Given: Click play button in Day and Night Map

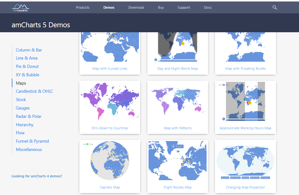Looking at the screenshot, I should click(156, 60).
